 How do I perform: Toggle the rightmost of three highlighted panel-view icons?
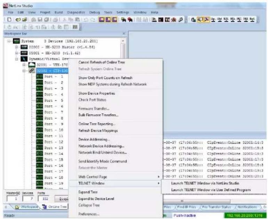pos(114,20)
